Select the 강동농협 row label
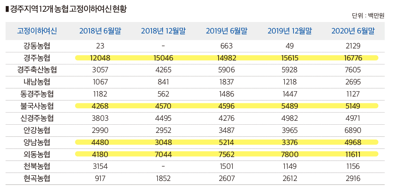 [37, 46]
